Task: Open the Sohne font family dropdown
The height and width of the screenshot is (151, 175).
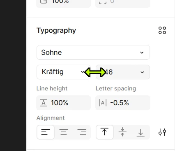Action: pyautogui.click(x=93, y=52)
